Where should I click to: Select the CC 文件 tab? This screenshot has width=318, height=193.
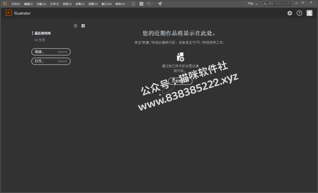(x=40, y=40)
